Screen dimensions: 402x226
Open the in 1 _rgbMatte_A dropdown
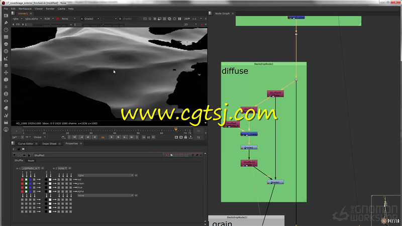pyautogui.click(x=31, y=168)
